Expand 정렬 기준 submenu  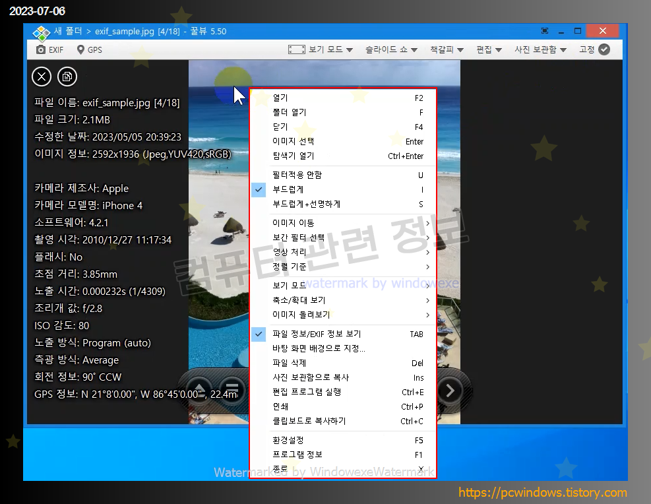pyautogui.click(x=343, y=267)
